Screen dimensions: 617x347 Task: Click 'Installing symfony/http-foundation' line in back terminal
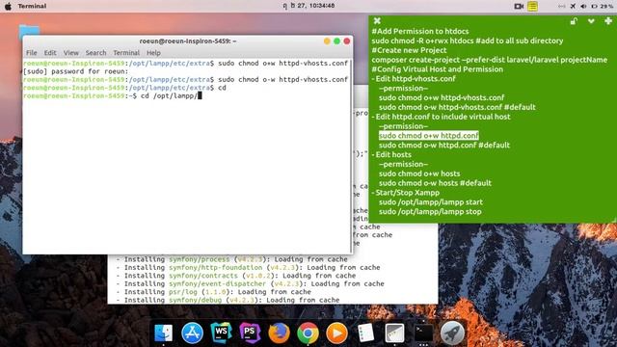tap(248, 268)
